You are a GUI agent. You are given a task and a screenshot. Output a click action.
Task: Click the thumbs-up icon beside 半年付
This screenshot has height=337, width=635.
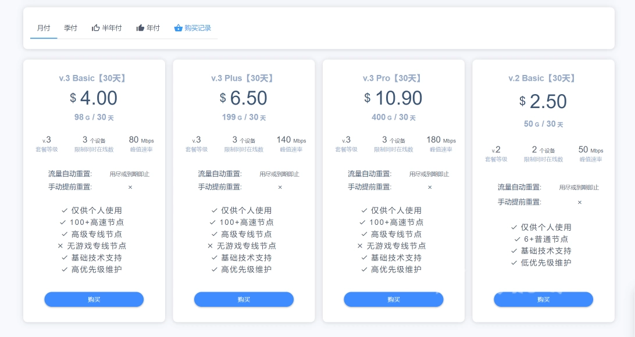point(95,27)
